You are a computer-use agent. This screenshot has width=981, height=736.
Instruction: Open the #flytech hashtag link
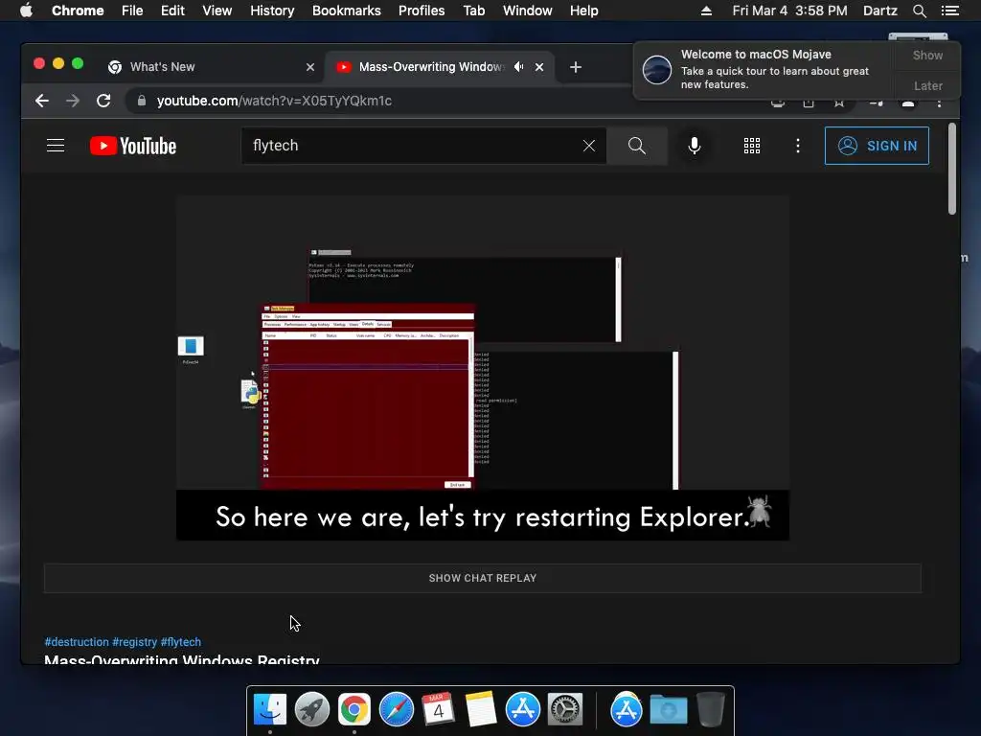[181, 642]
